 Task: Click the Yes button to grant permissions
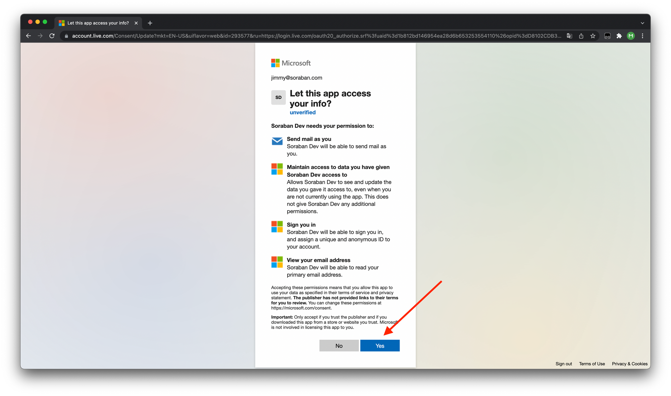[380, 346]
